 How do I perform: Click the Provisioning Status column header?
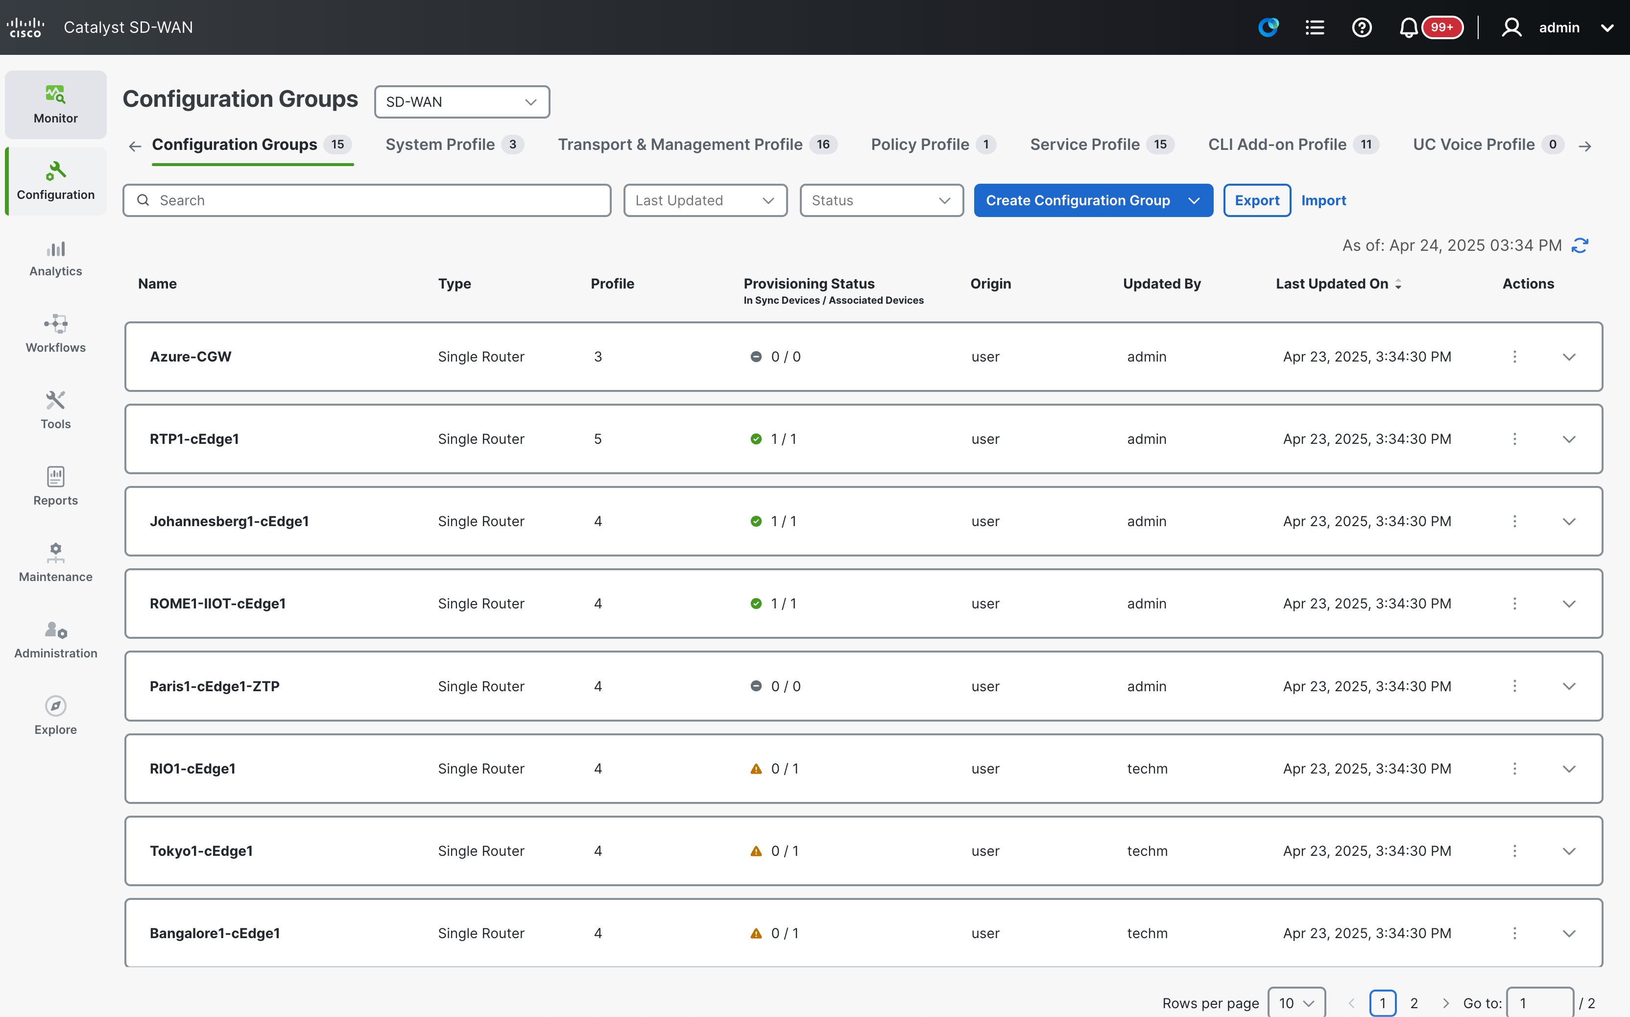pos(809,284)
